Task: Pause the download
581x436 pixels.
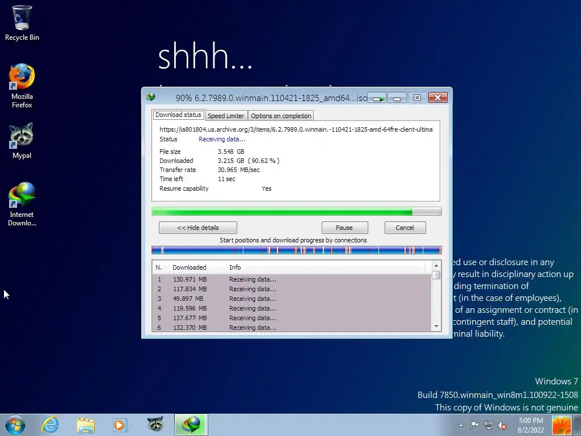Action: 344,228
